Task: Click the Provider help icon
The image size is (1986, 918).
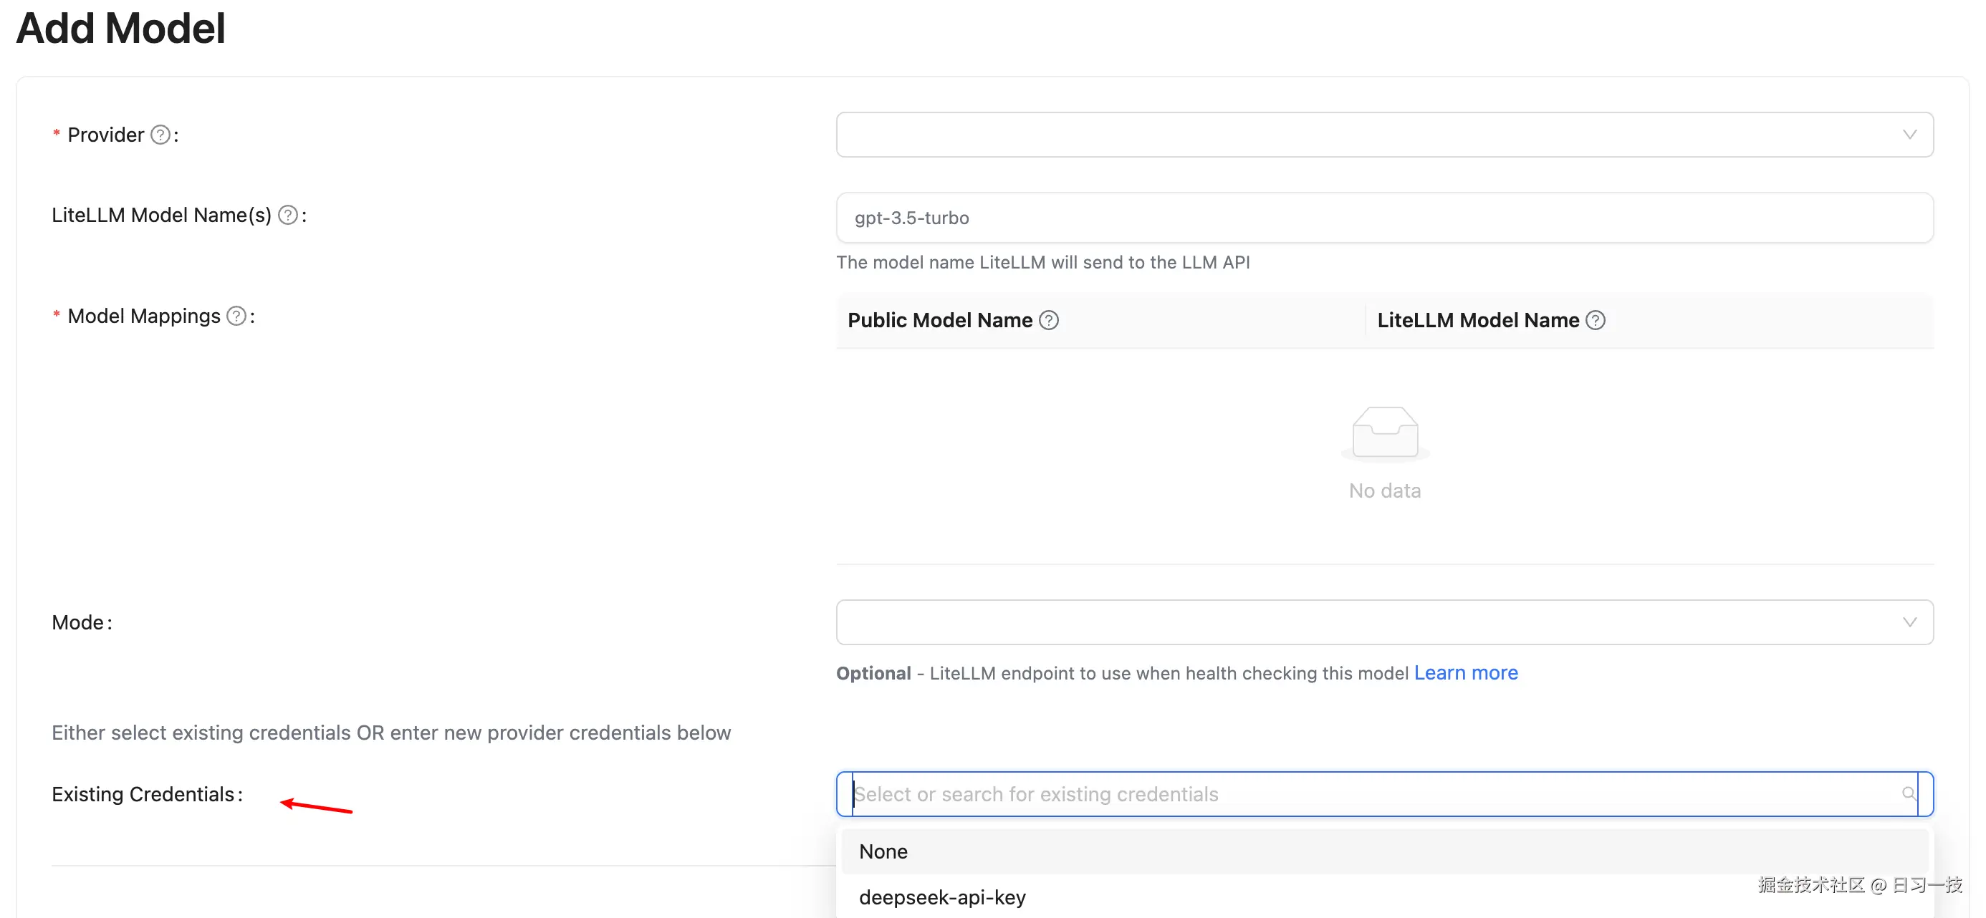Action: (160, 134)
